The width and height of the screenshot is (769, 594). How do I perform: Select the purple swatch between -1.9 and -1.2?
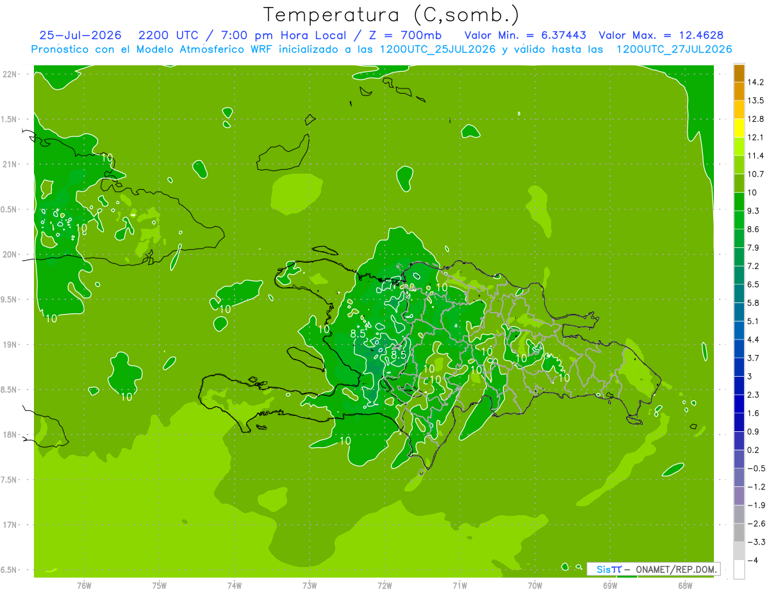click(739, 496)
